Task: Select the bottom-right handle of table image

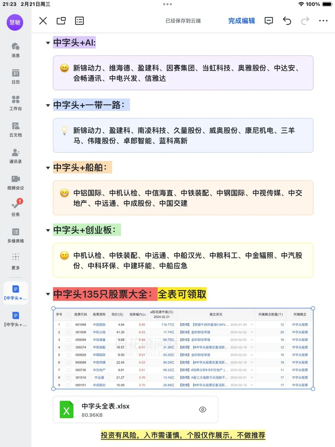Action: pos(313,389)
